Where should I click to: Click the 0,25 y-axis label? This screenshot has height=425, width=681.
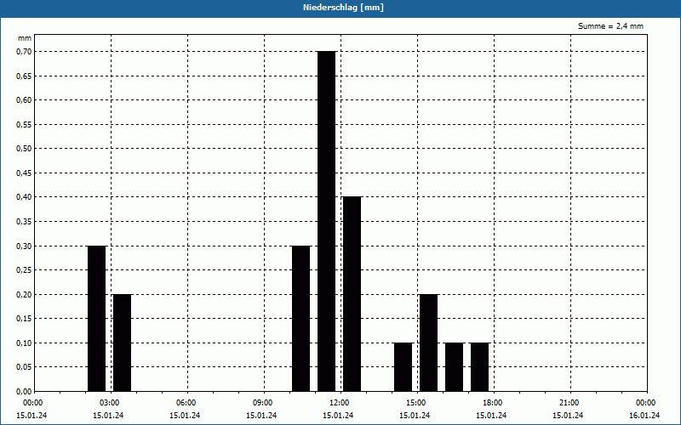click(x=24, y=270)
